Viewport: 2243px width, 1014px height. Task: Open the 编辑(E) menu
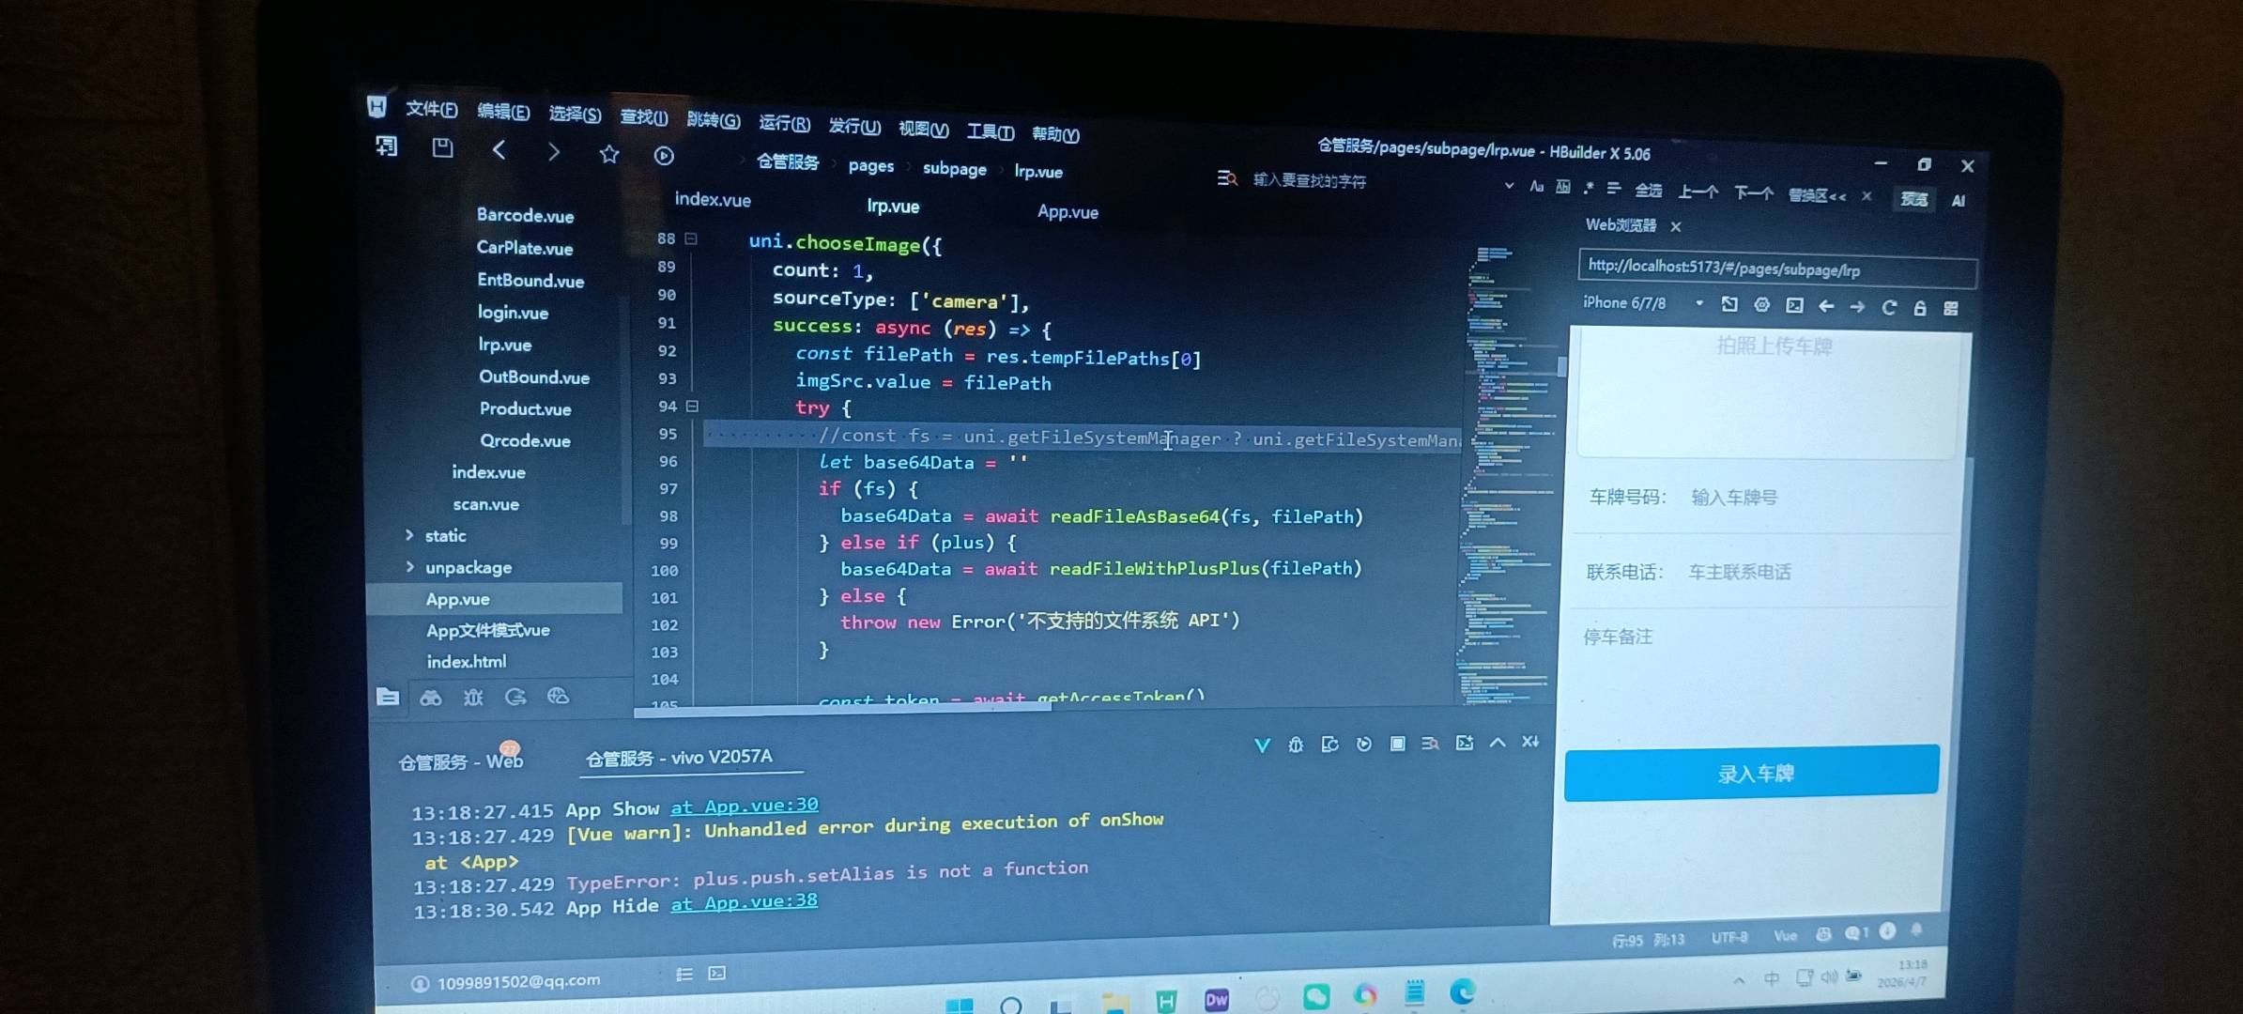(503, 112)
